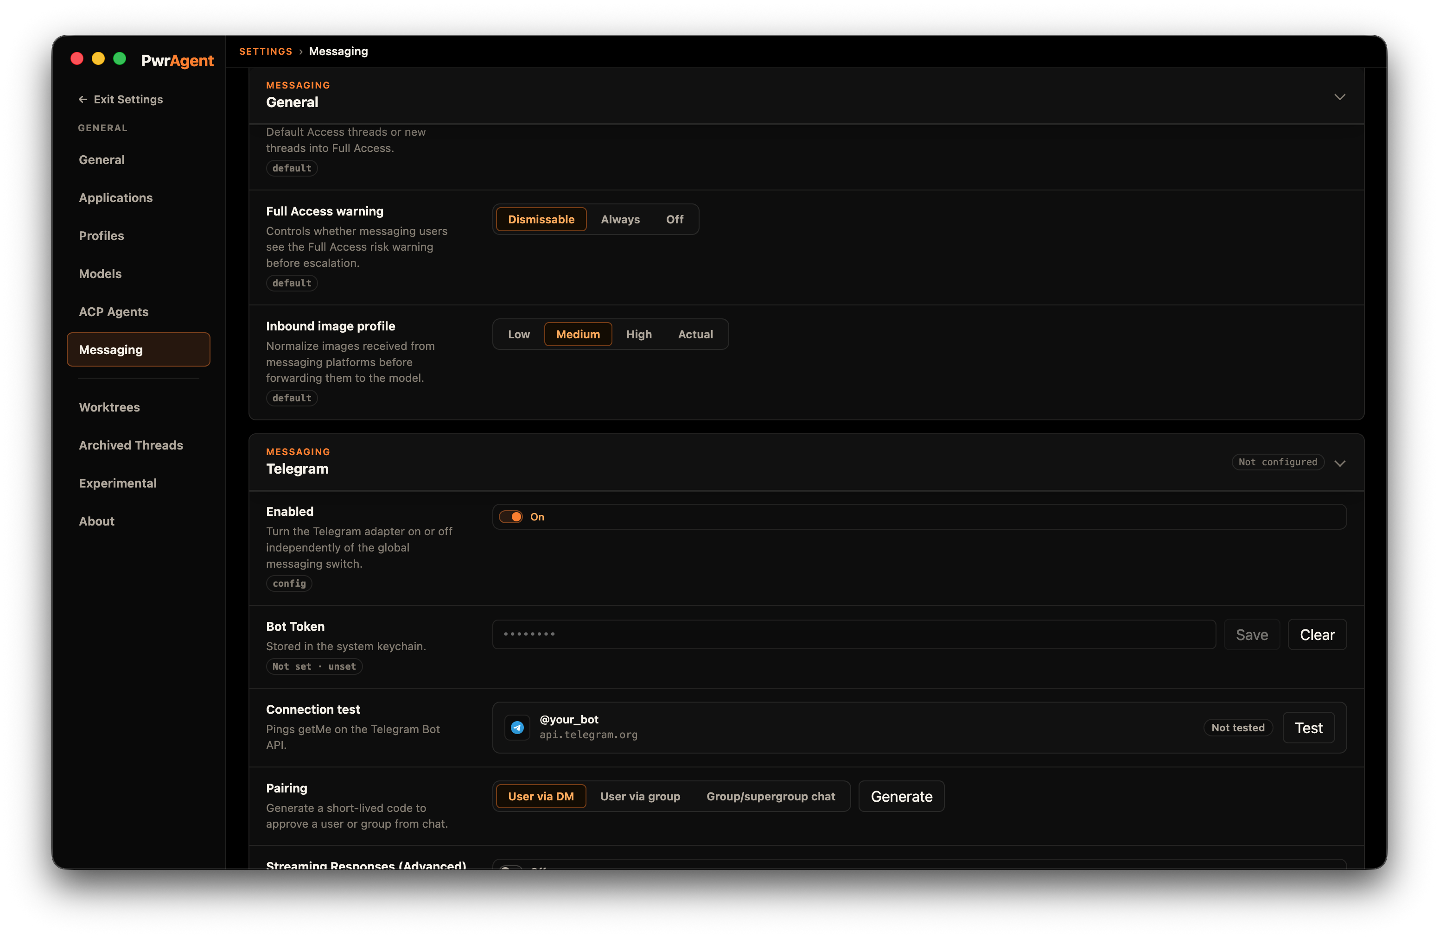This screenshot has width=1439, height=938.
Task: Save the Bot Token
Action: click(x=1252, y=634)
